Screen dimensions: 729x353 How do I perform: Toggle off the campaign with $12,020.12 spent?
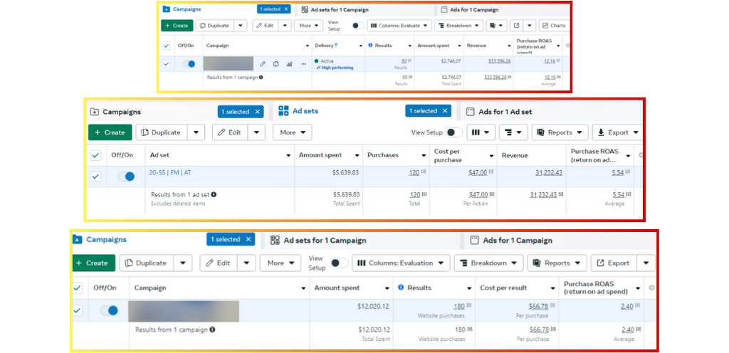click(x=110, y=310)
